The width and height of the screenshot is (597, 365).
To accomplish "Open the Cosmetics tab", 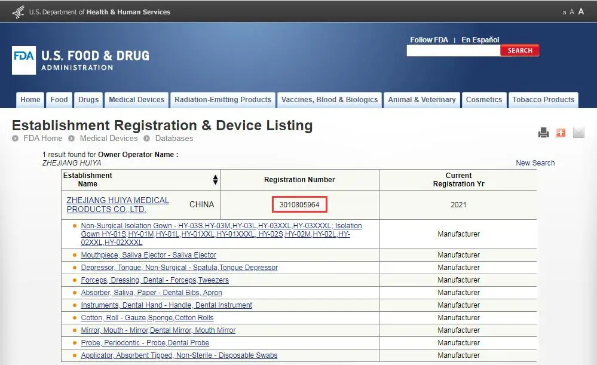I will pyautogui.click(x=484, y=100).
